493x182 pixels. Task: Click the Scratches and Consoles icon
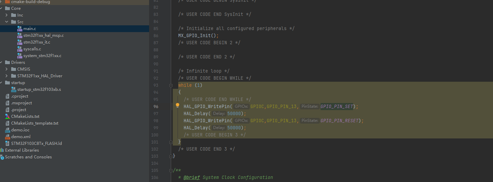point(2,157)
